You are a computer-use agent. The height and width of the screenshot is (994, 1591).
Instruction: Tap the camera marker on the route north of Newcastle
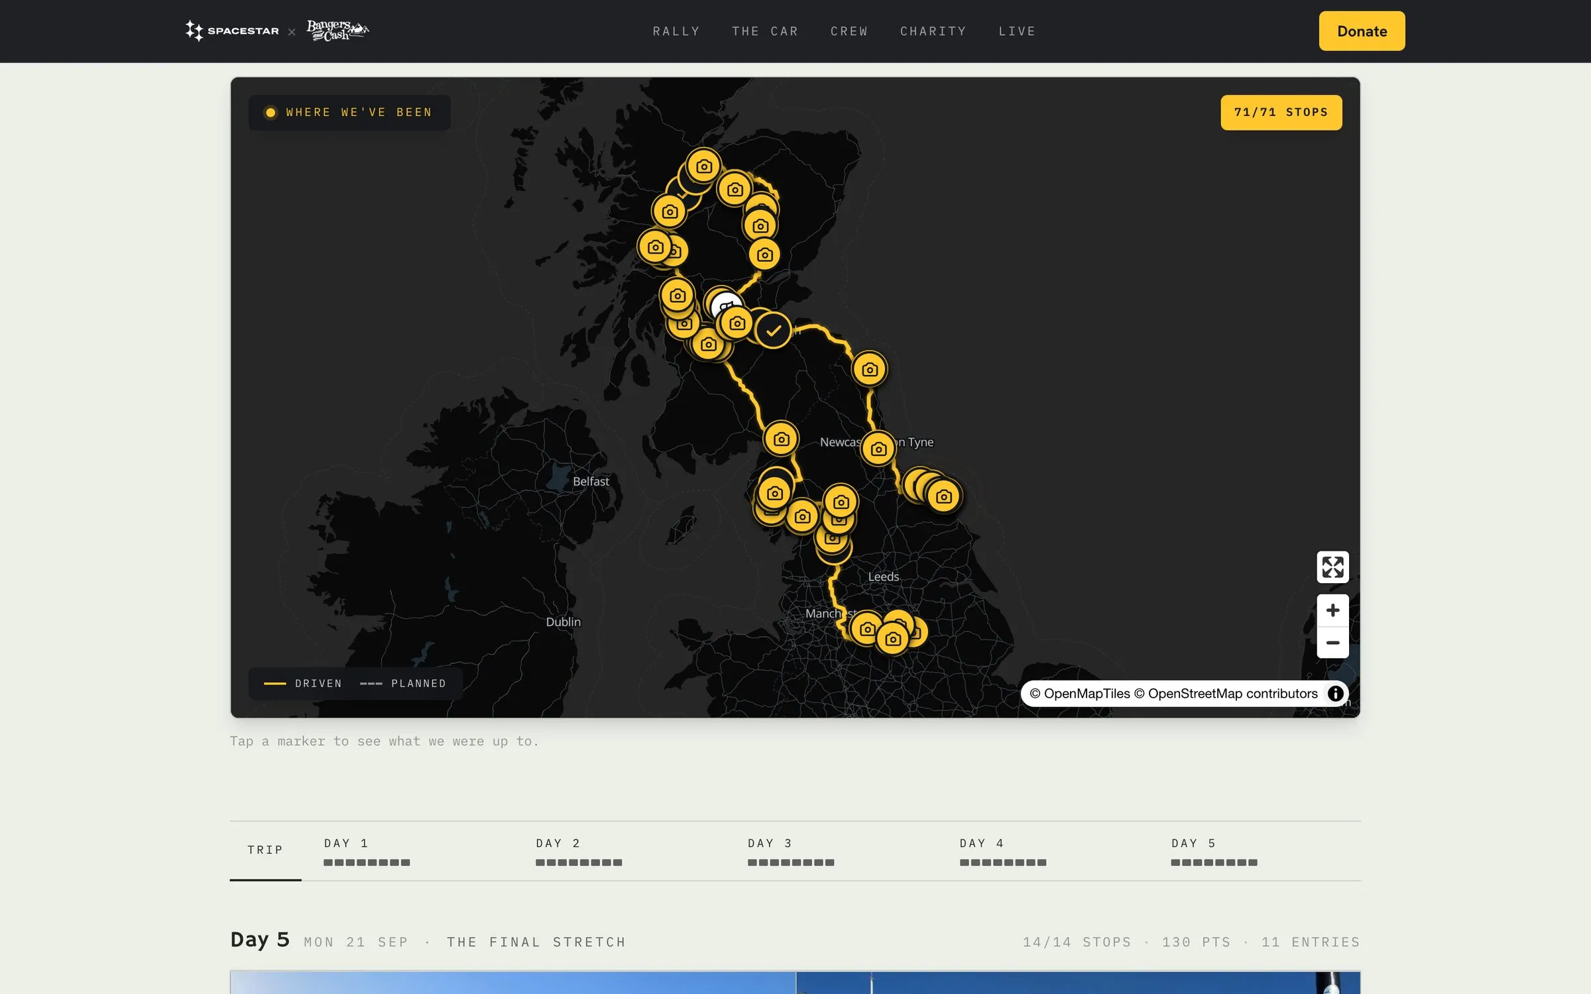(x=870, y=369)
